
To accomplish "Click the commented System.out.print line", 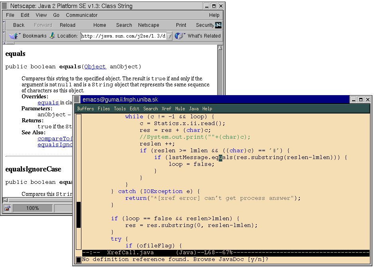I will [195, 137].
